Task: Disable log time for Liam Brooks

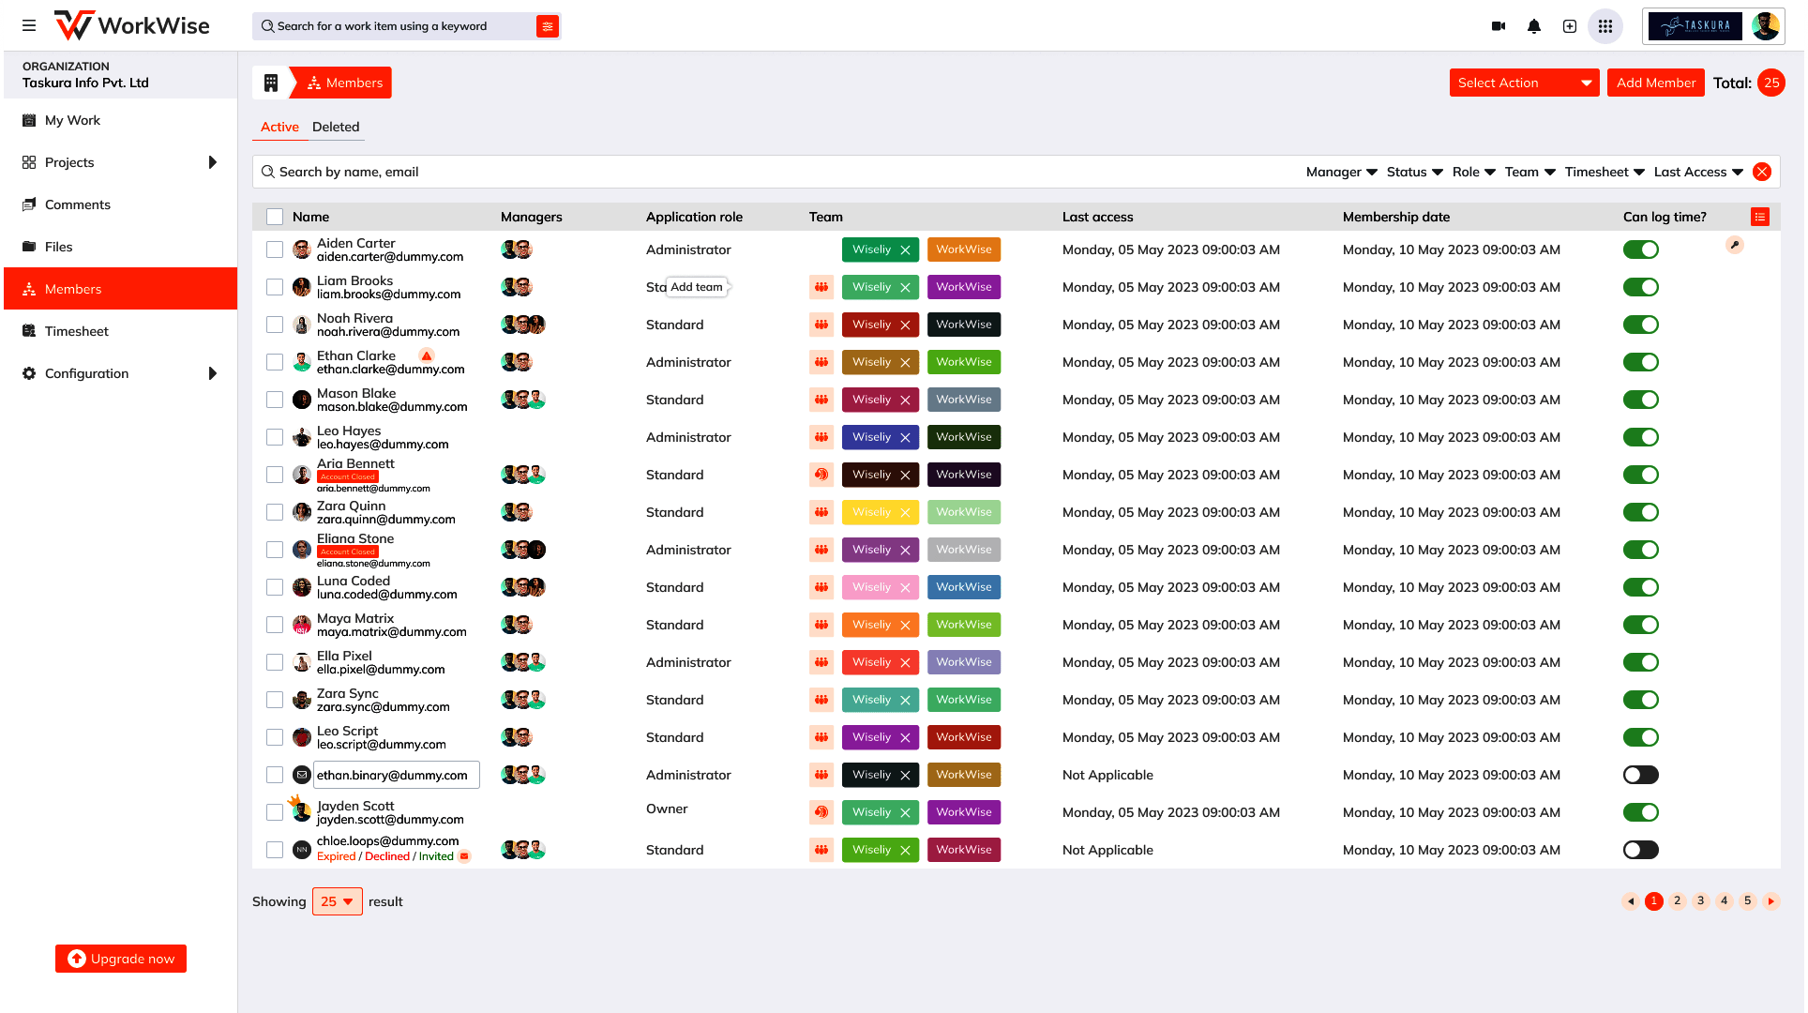Action: tap(1641, 287)
